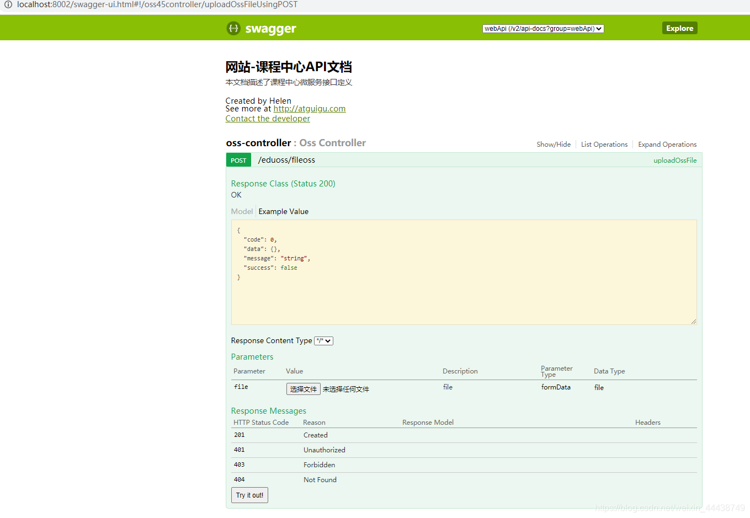Click the Not Found reason cell

pyautogui.click(x=320, y=480)
